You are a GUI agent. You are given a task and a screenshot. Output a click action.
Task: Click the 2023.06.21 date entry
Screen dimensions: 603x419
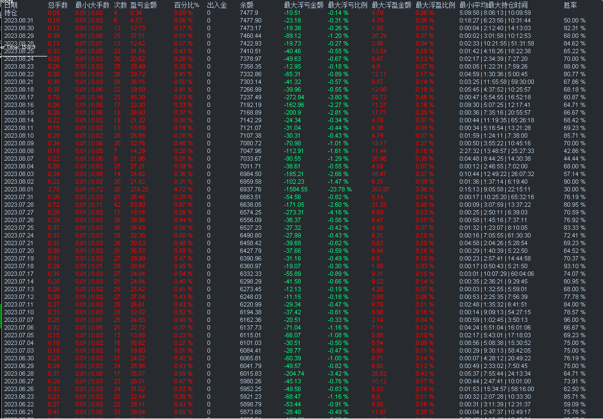coord(19,412)
